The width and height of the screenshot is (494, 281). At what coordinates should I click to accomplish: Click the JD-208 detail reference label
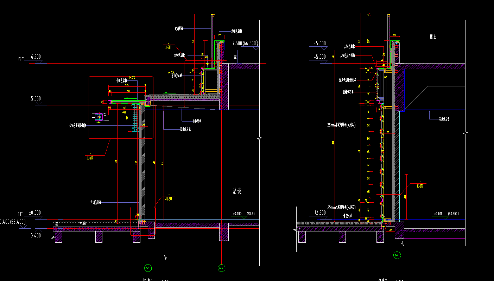click(90, 157)
